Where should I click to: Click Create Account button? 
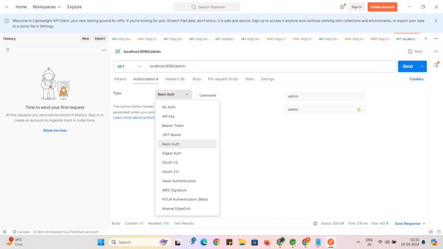point(382,7)
